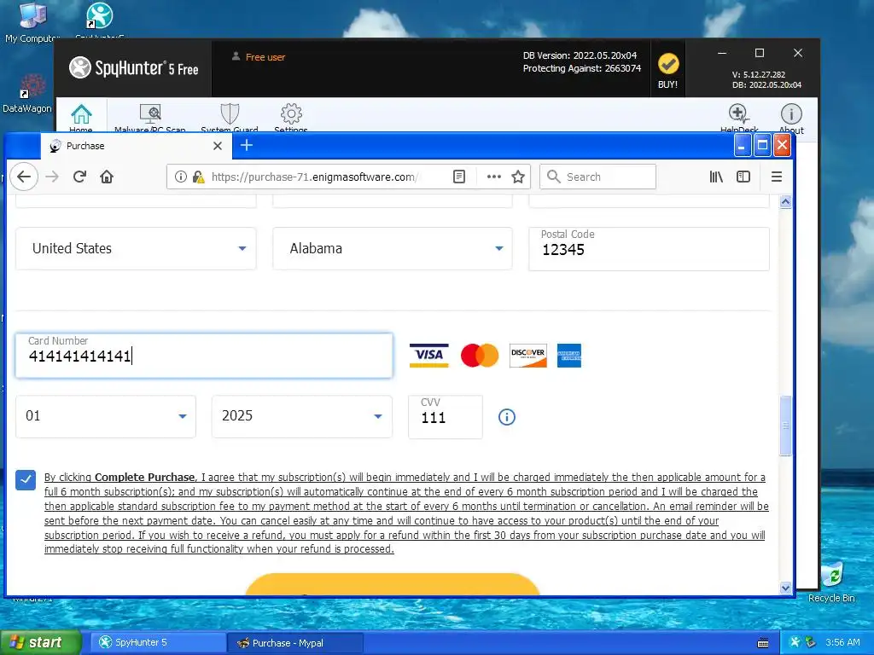Toggle reader view icon
The image size is (874, 655).
click(458, 177)
